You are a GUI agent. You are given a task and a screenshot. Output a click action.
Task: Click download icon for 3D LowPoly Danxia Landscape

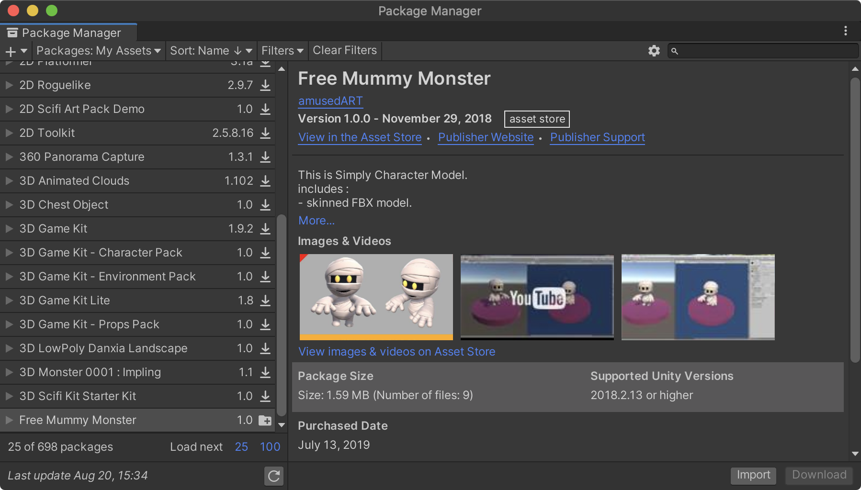click(265, 348)
